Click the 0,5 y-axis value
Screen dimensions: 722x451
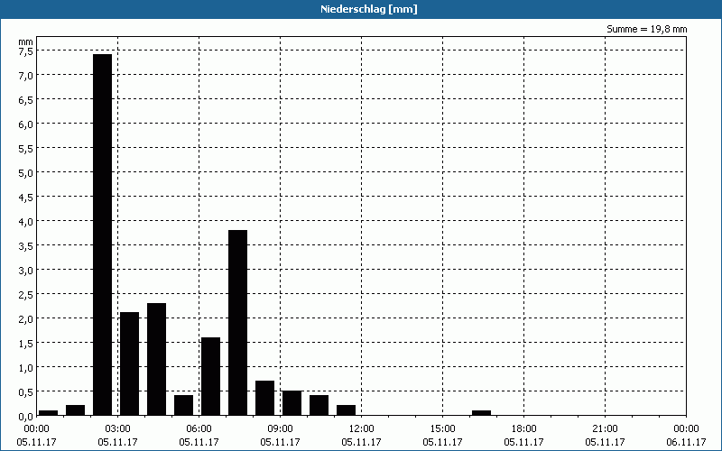[25, 392]
